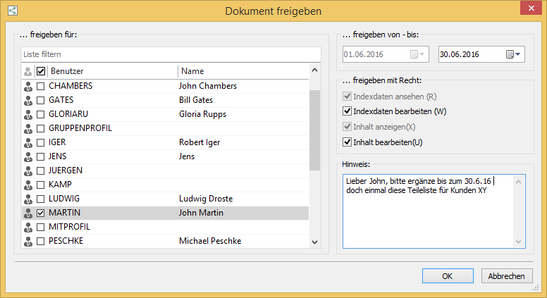Viewport: 547px width, 298px height.
Task: Click the user icon next to LUDWIG
Action: point(28,199)
